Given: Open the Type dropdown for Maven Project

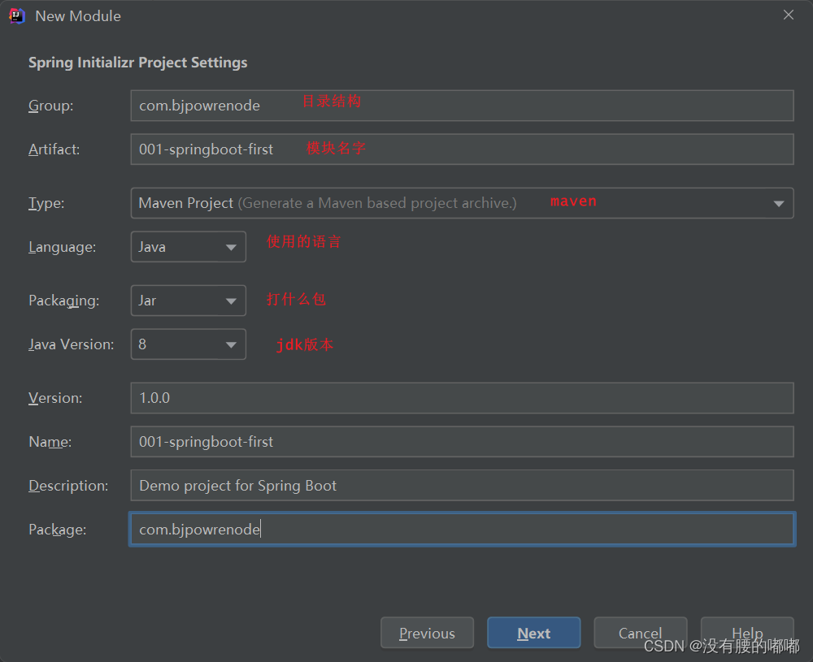Looking at the screenshot, I should click(x=462, y=203).
